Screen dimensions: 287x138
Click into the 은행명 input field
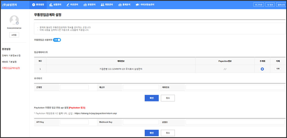pos(74,87)
